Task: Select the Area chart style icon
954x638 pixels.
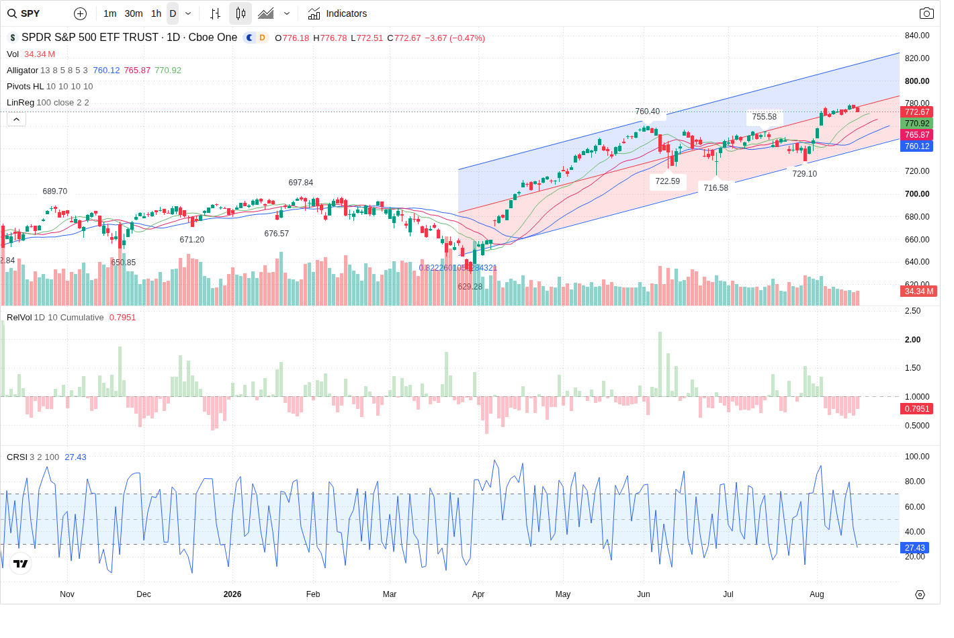Action: [x=266, y=13]
